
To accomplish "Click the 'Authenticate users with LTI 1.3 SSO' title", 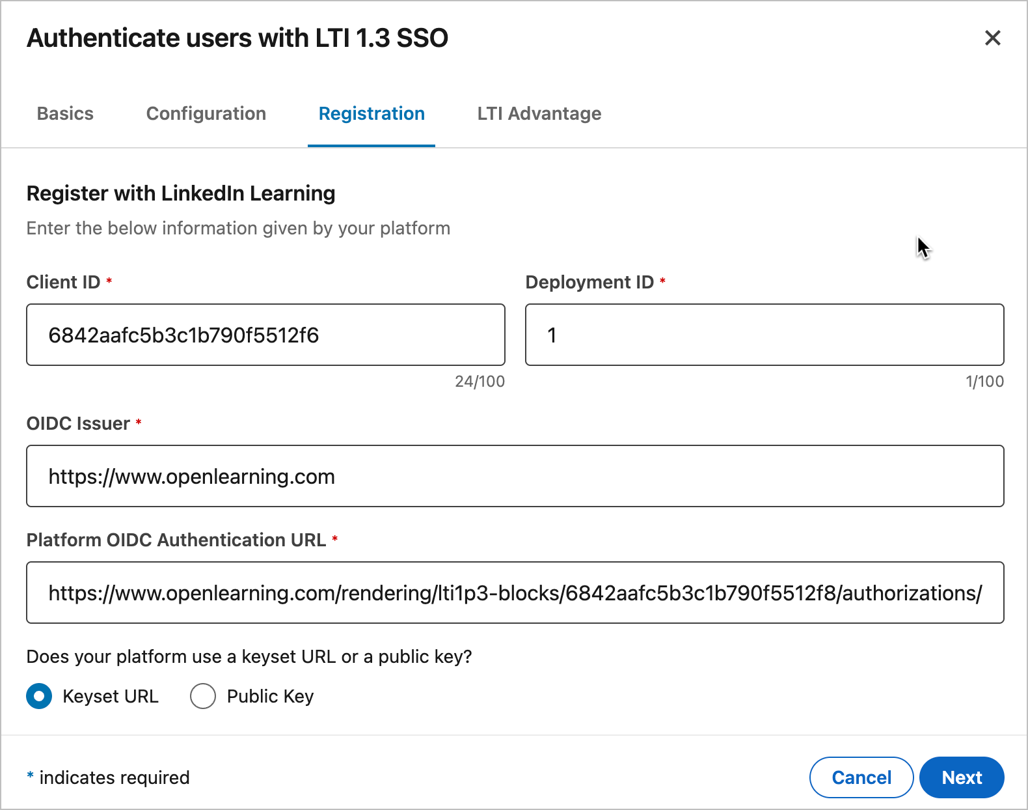I will click(237, 38).
